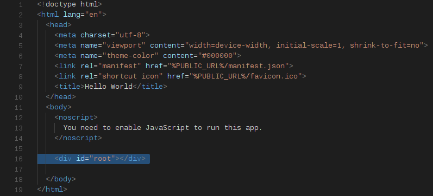The width and height of the screenshot is (433, 196).
Task: Click the lang attribute on the html tag
Action: 72,15
